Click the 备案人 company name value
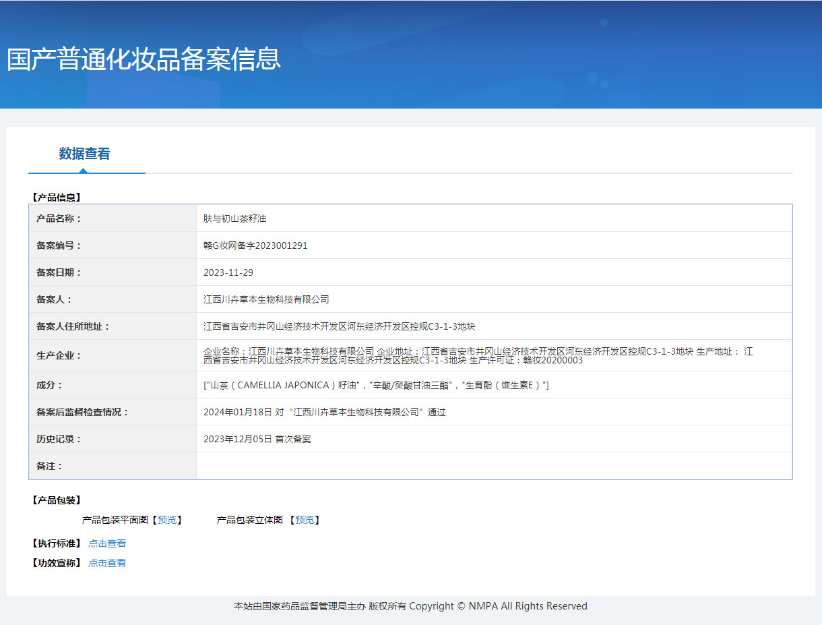The image size is (822, 625). point(266,299)
